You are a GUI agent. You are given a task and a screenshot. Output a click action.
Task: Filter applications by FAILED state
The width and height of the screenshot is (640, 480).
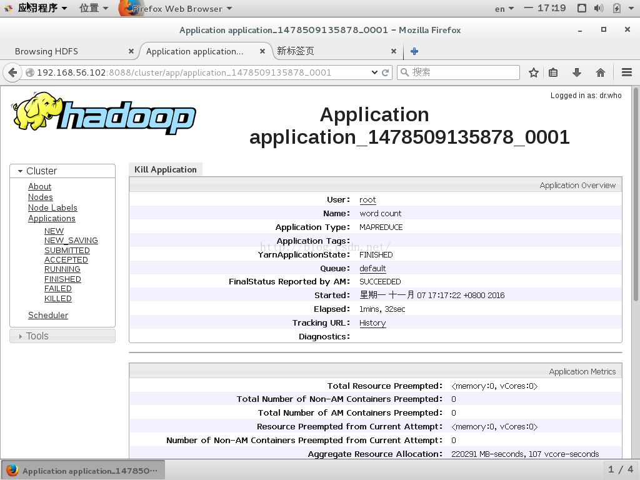58,289
